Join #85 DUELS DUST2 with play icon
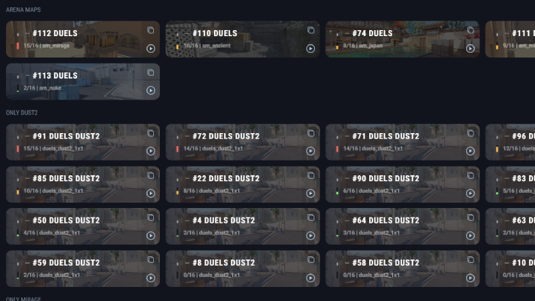The image size is (535, 301). coord(150,193)
